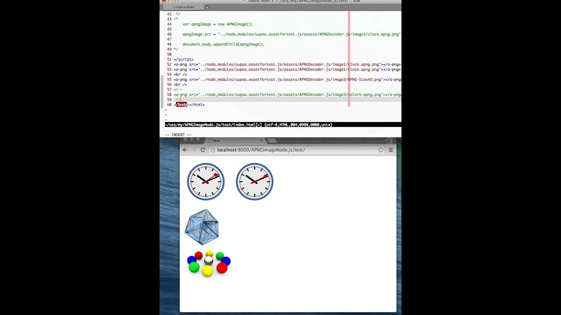
Task: Select the 'test' tab in Chrome
Action: (x=235, y=140)
